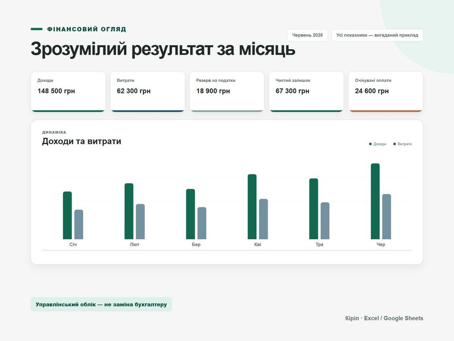
Task: Click the gray expense bar for Бер
Action: click(x=202, y=223)
